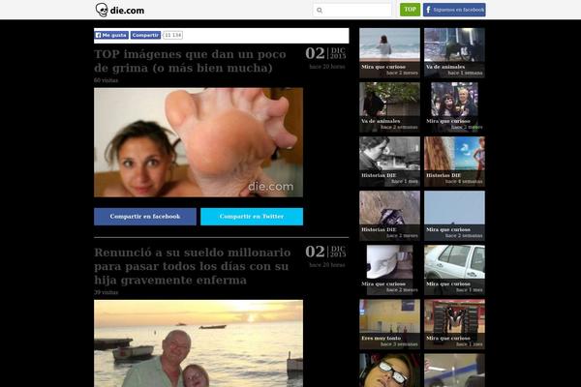Image resolution: width=581 pixels, height=387 pixels.
Task: Open Mira que curioso thumbnail with beach woman
Action: tap(389, 53)
